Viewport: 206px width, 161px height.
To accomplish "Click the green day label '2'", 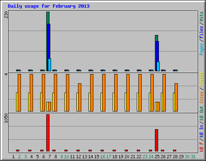I will coord(19,157).
